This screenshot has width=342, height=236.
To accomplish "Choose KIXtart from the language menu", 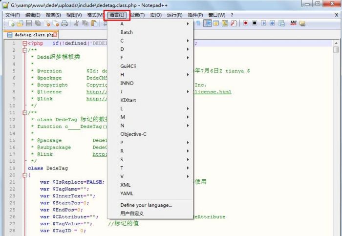I will (x=150, y=100).
